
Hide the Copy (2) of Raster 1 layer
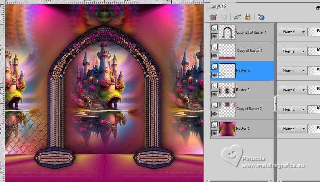tap(214, 36)
